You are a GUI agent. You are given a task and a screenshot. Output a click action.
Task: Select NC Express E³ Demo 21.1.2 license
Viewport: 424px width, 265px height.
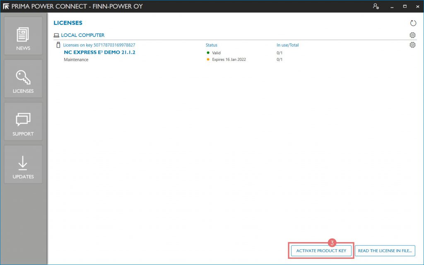point(99,53)
